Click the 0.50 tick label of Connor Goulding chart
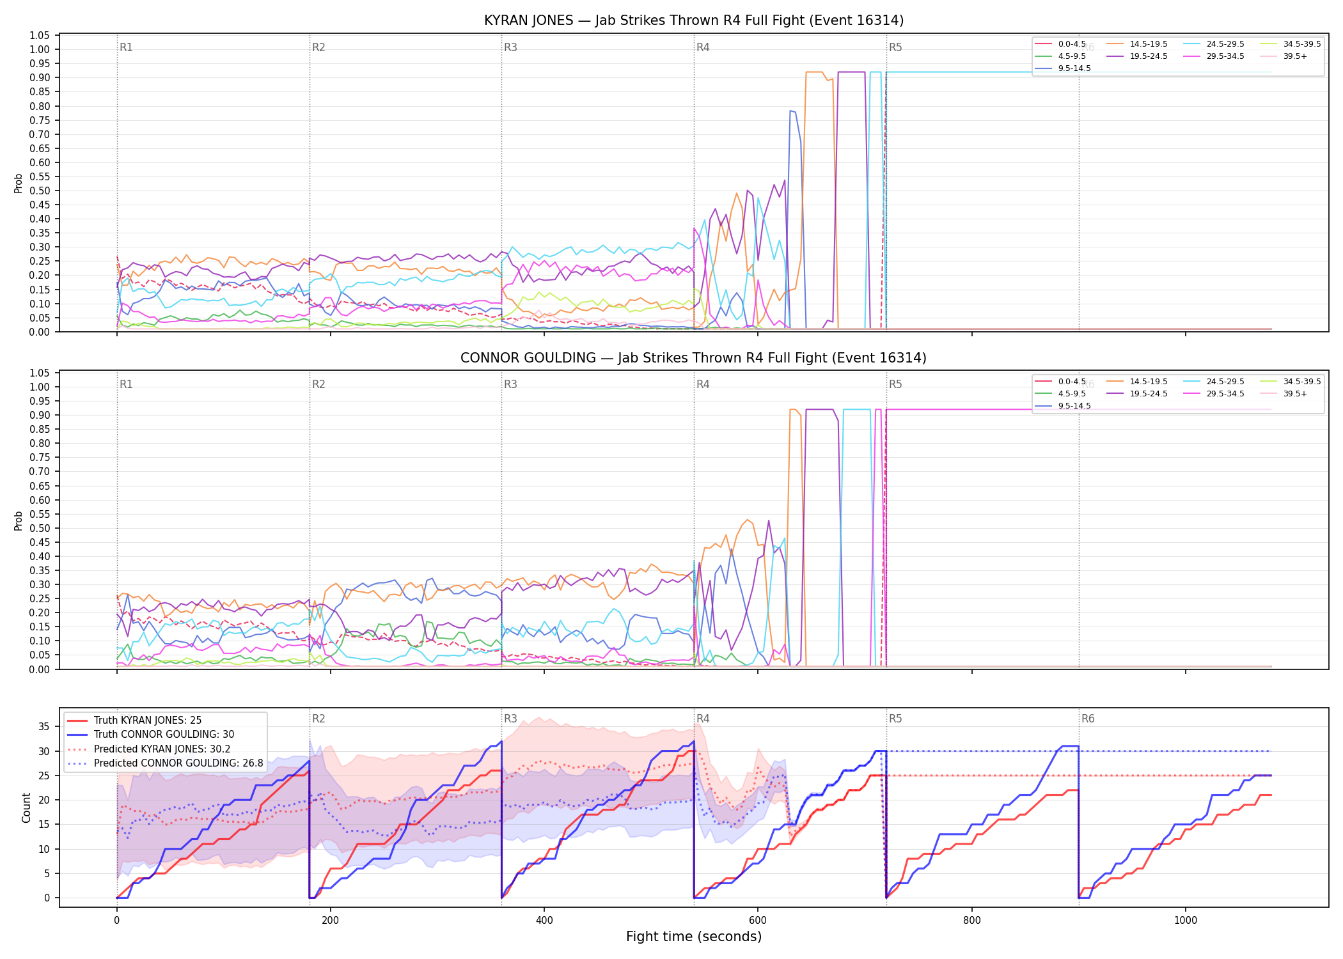 click(40, 528)
